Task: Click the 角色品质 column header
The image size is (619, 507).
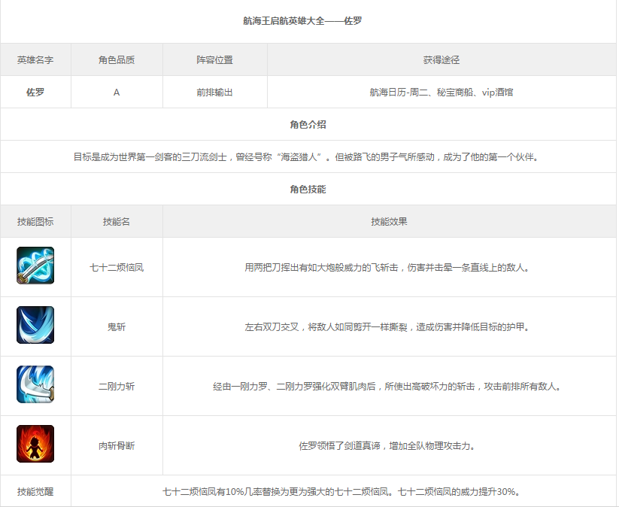Action: click(x=117, y=60)
